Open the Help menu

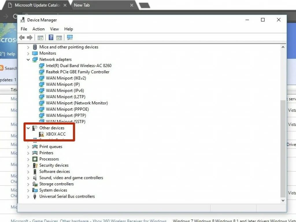(x=69, y=29)
